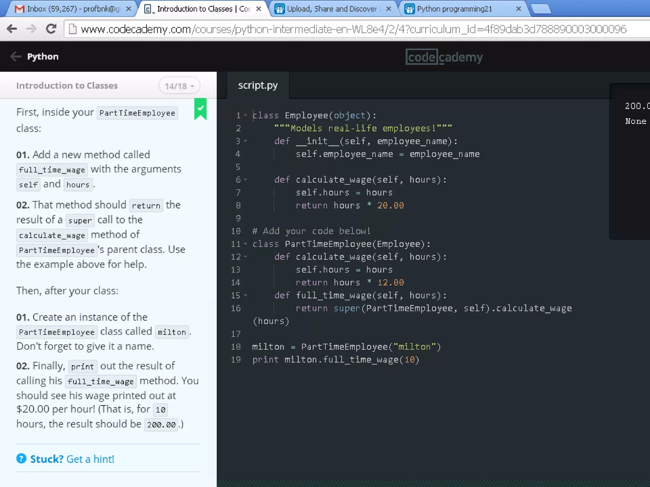Click the page icon in address bar
This screenshot has height=487, width=650.
pyautogui.click(x=73, y=29)
